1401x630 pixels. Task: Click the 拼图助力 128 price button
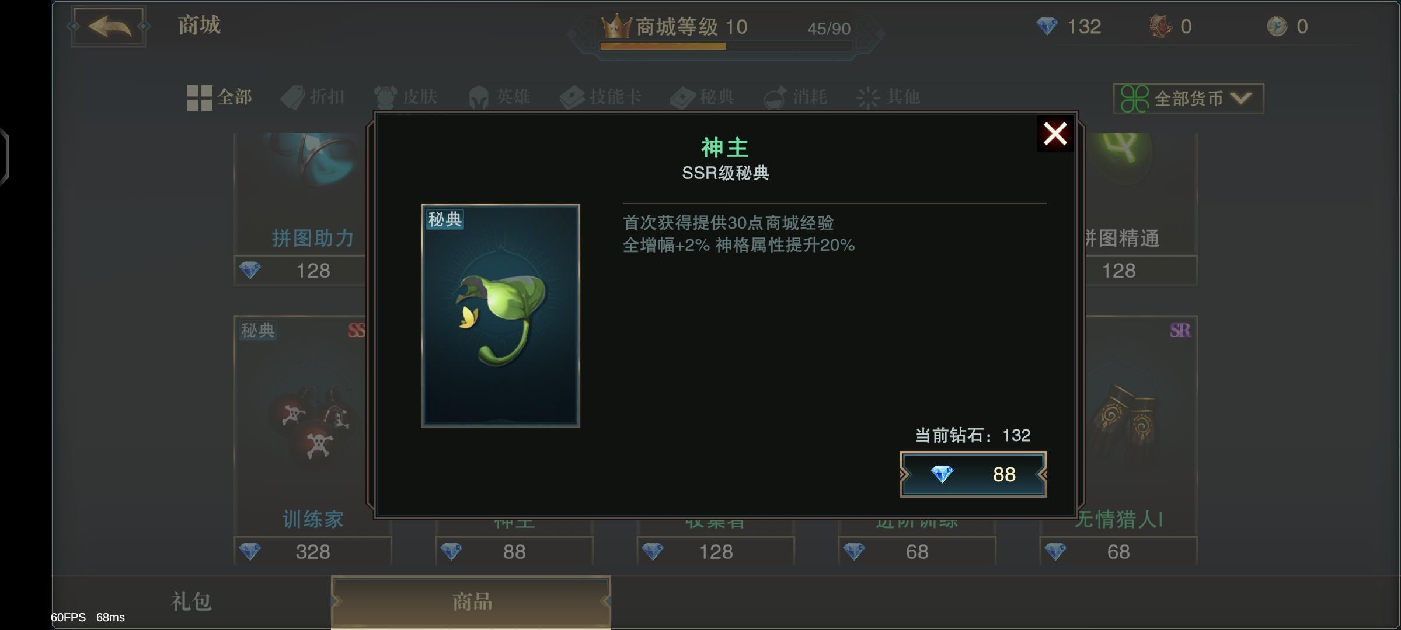(x=302, y=271)
